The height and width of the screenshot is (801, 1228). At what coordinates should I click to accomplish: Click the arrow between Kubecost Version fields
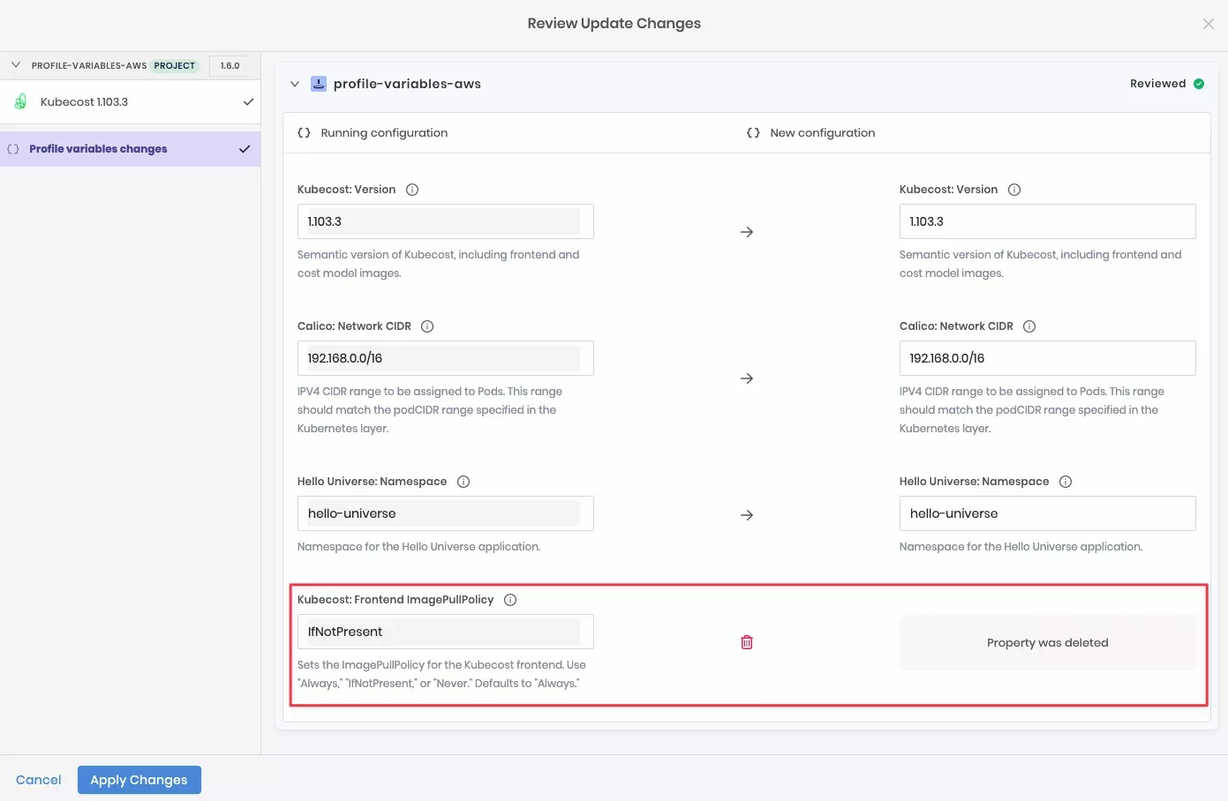click(746, 231)
